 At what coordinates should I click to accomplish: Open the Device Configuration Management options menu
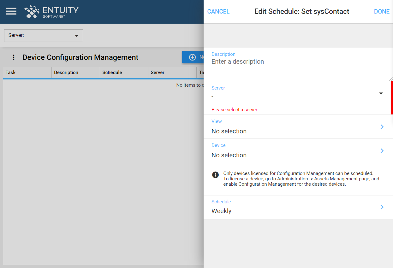(13, 57)
